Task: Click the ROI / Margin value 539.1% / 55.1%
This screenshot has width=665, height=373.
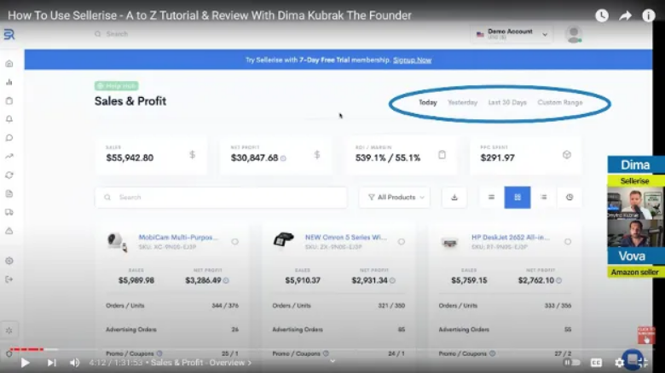Action: (388, 158)
